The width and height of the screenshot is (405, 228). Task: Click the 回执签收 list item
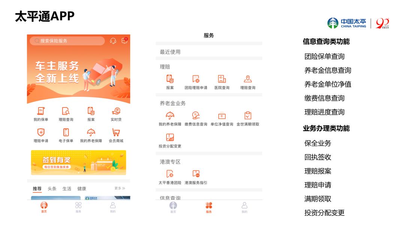pos(318,157)
